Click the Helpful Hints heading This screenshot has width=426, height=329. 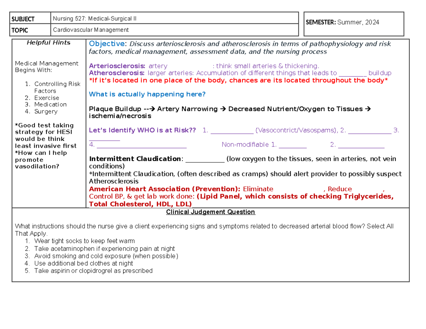(x=48, y=42)
